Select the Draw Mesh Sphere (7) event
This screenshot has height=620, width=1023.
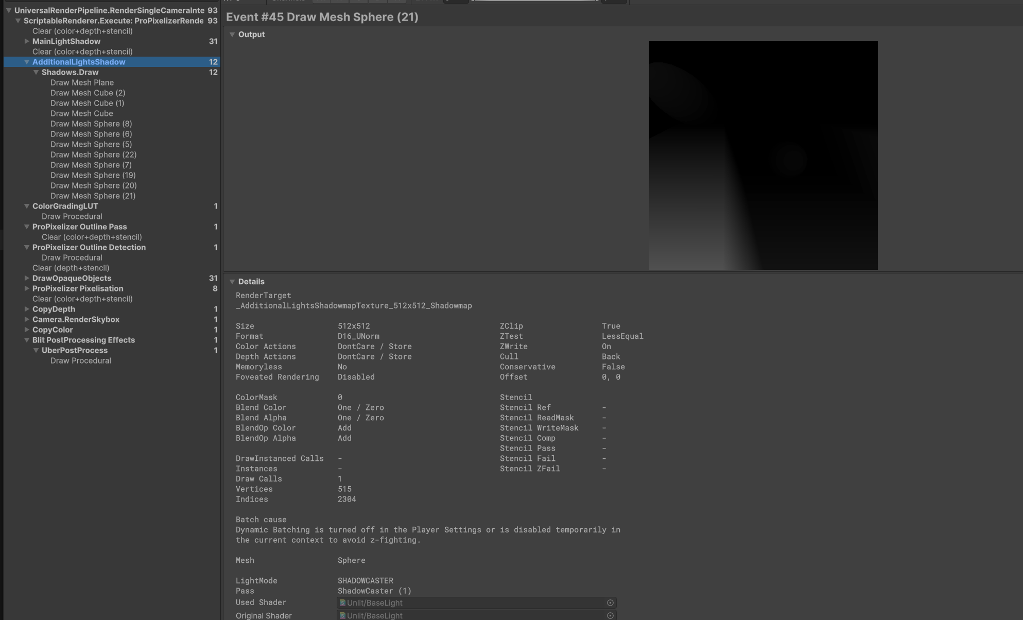click(91, 165)
